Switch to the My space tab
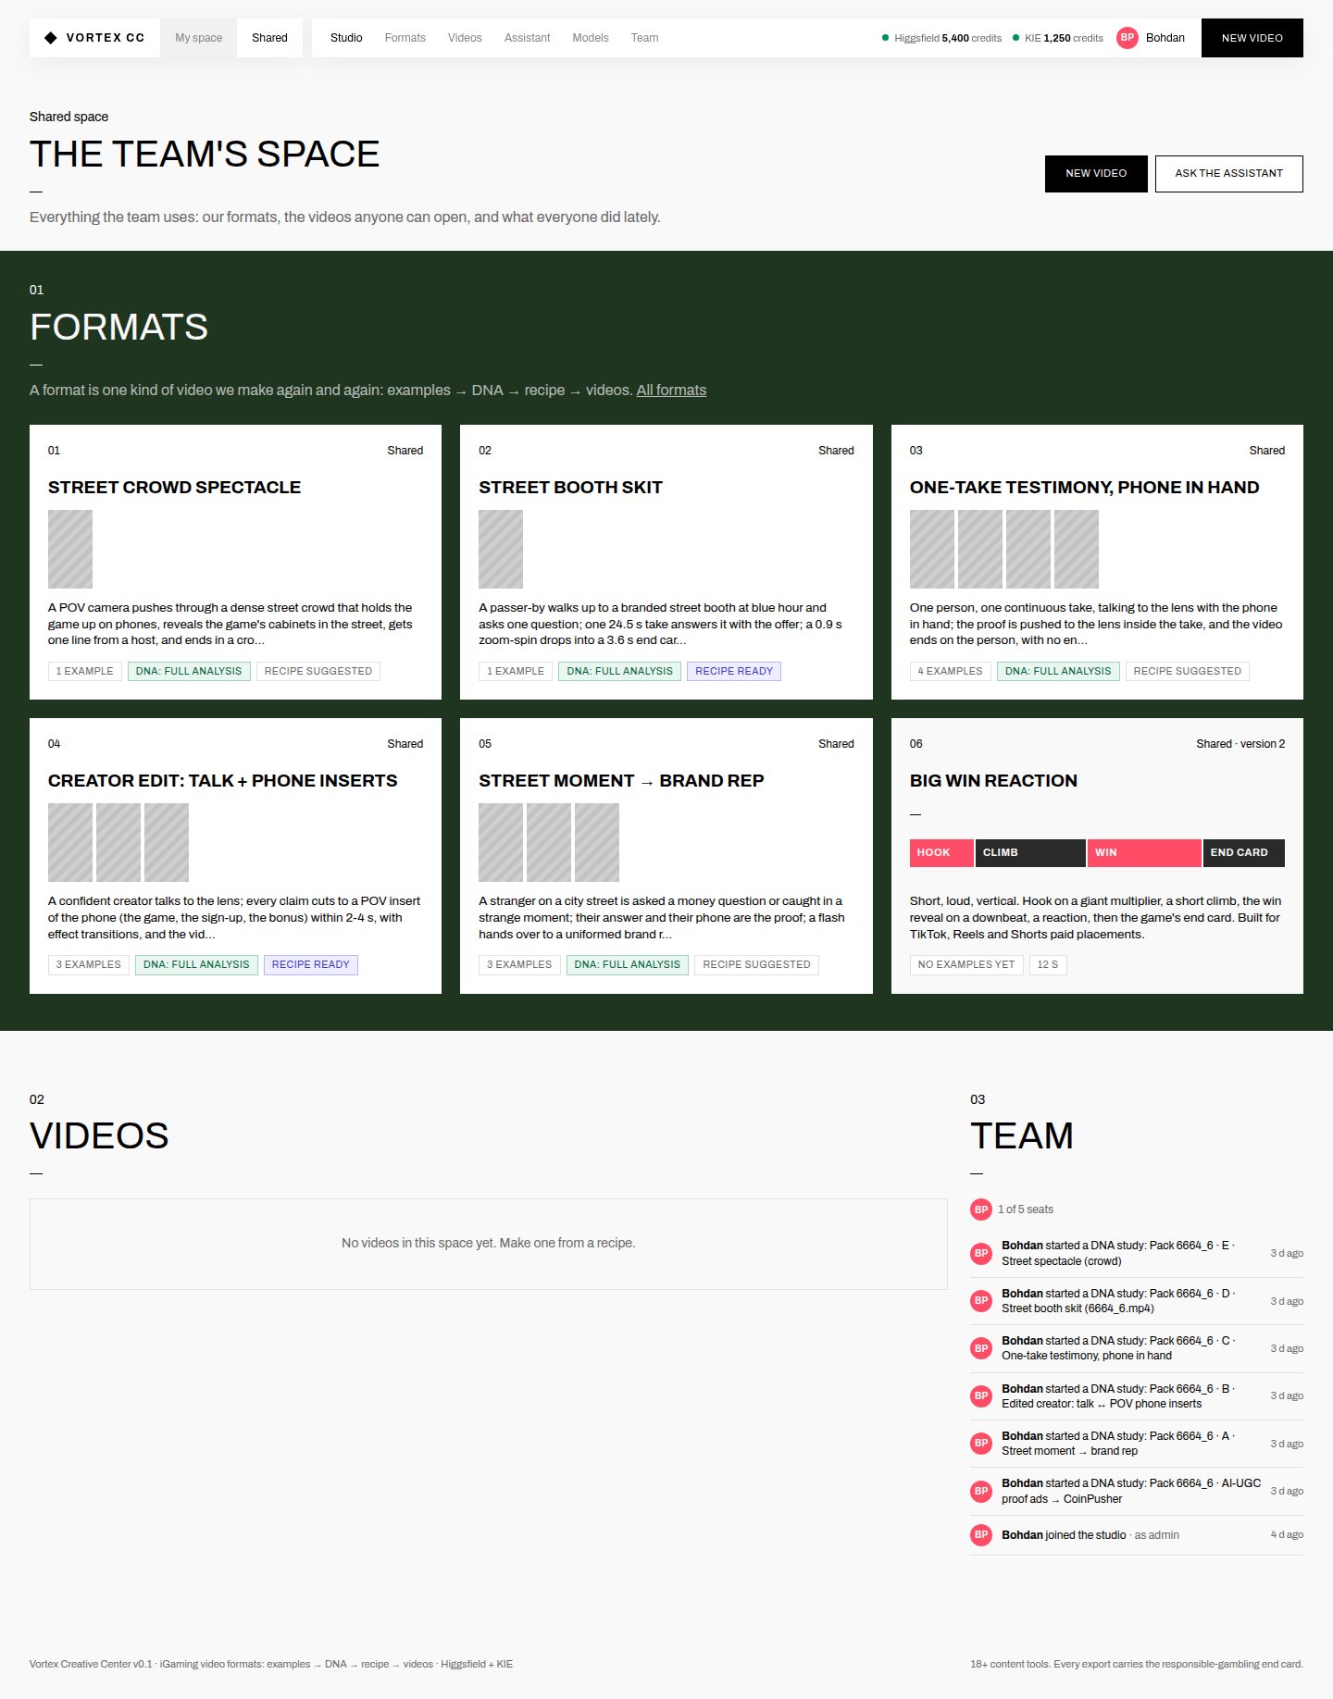 (198, 38)
